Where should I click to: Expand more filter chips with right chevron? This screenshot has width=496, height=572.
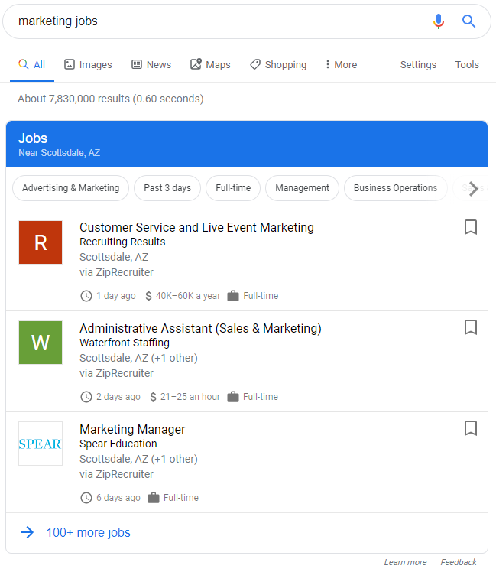point(473,189)
